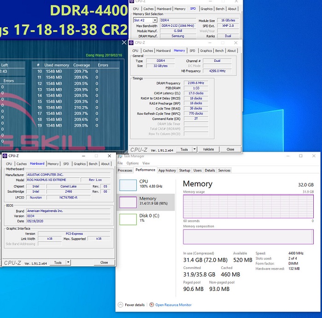Image resolution: width=322 pixels, height=318 pixels.
Task: Click Tools button in Mainboard CPU-Z window
Action: (x=58, y=263)
